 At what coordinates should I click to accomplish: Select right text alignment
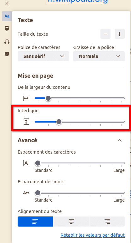(107, 222)
